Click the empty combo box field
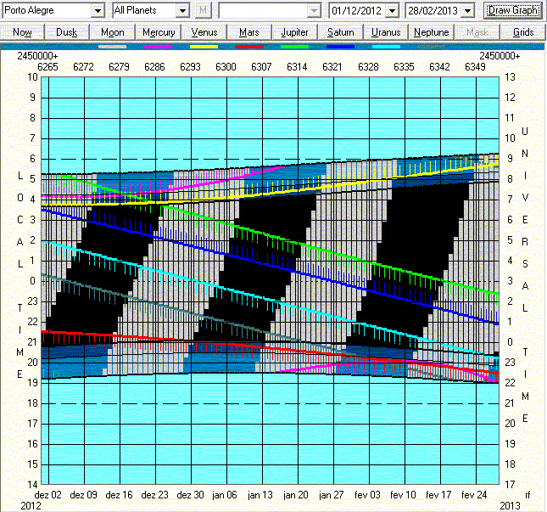Screen dimensions: 547x512 click(x=263, y=10)
